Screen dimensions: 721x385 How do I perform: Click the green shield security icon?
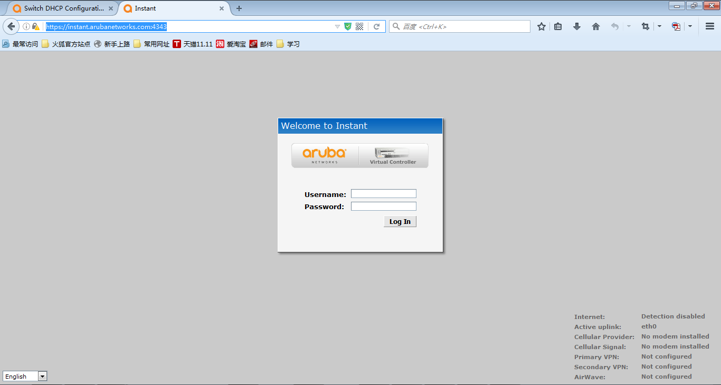pos(348,26)
